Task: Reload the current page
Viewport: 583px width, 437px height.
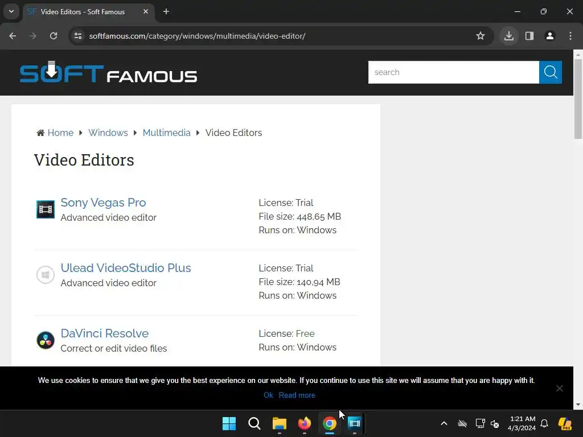Action: point(54,36)
